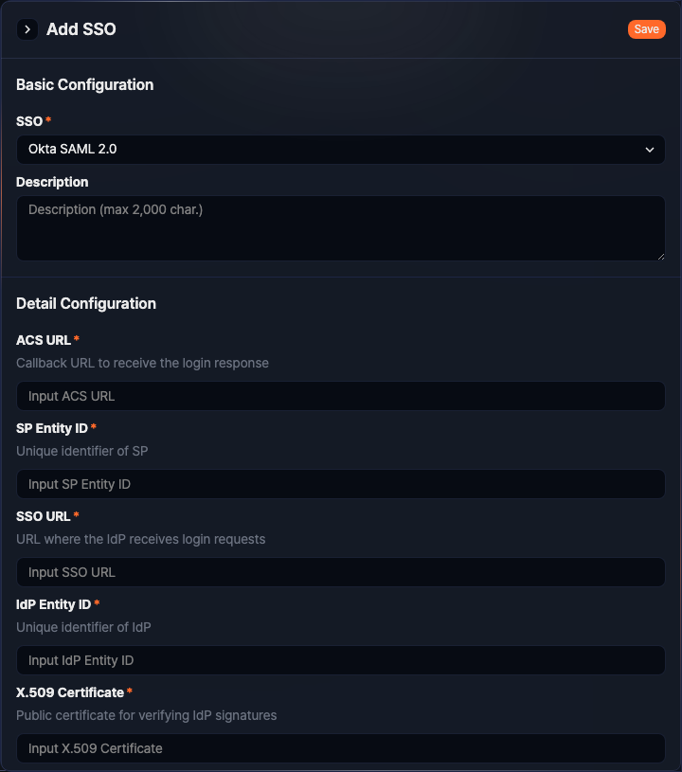Screen dimensions: 682x772
Task: Click the dropdown chevron on the SSO selector
Action: [650, 150]
